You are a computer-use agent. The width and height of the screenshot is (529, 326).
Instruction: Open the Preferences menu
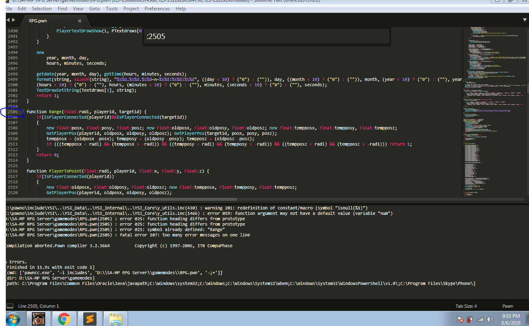coord(157,8)
